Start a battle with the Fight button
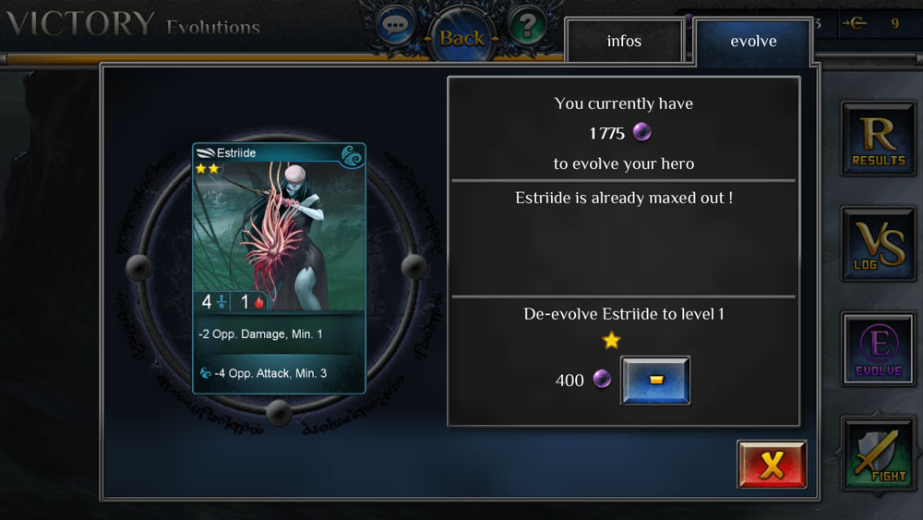The width and height of the screenshot is (923, 520). [879, 454]
